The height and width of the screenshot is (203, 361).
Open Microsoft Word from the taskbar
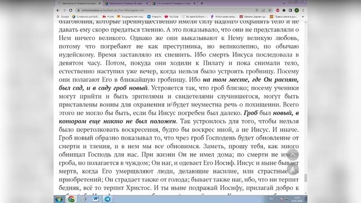(95, 199)
